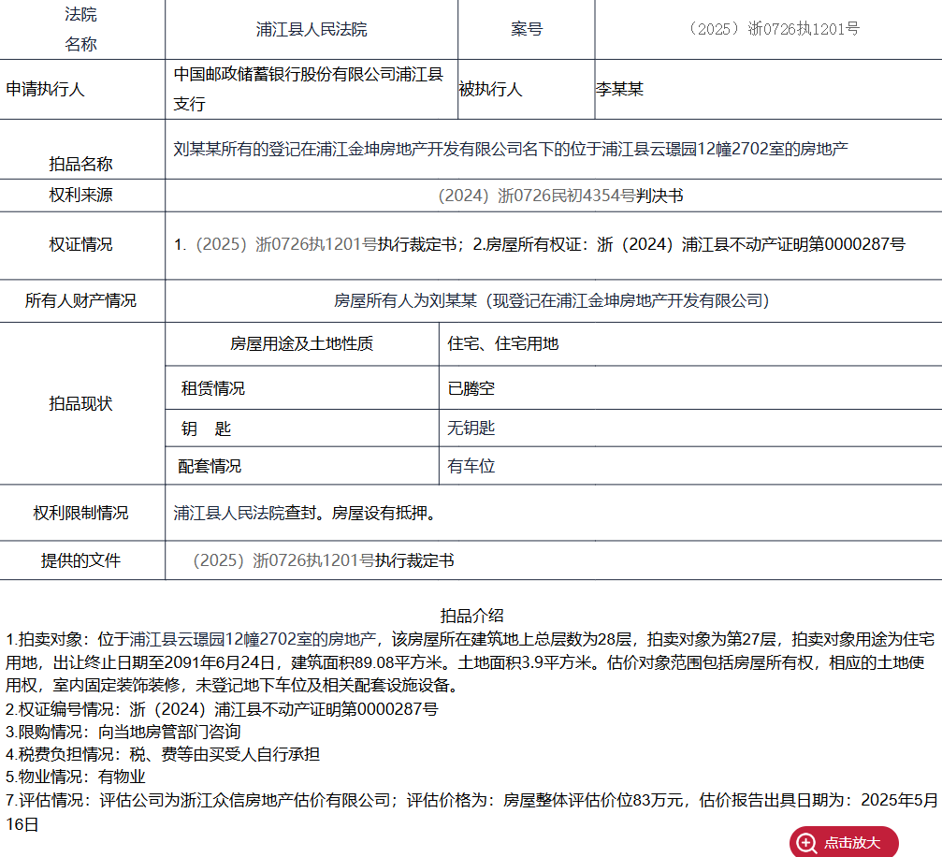942x857 pixels.
Task: Click 房屋用途及土地性质 sub-label
Action: coord(301,343)
